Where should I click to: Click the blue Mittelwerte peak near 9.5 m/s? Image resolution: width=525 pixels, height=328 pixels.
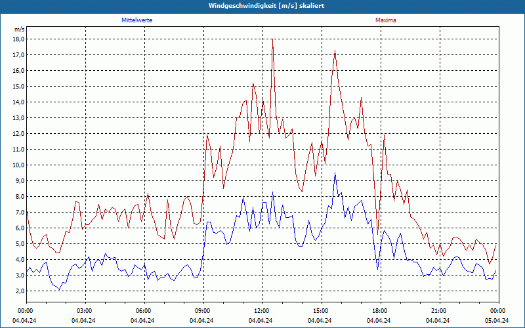[x=335, y=173]
